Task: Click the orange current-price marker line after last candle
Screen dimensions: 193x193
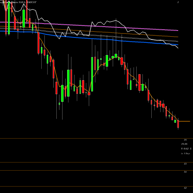Action: click(185, 121)
